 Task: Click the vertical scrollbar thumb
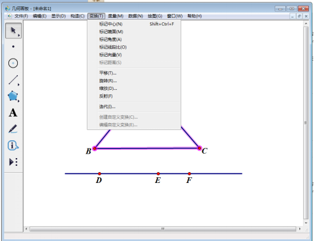306,122
